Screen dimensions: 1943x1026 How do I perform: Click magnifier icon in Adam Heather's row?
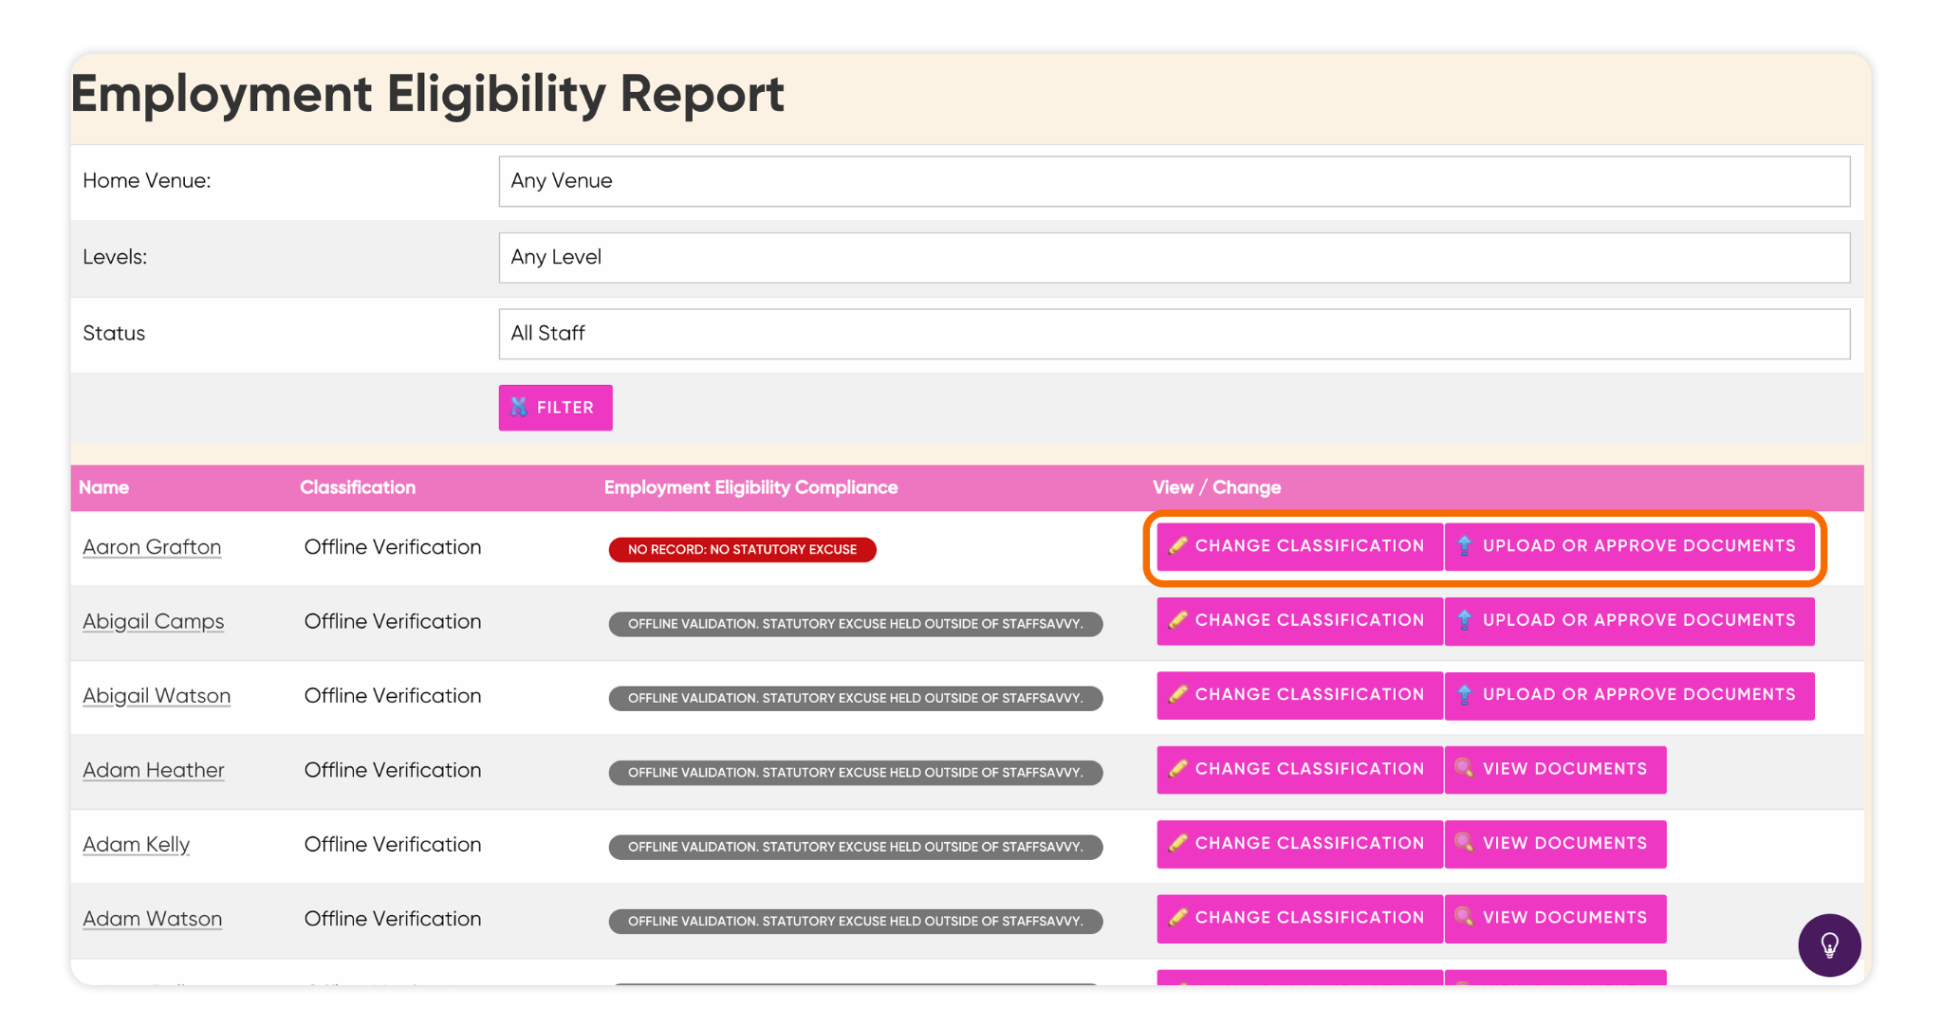(x=1464, y=768)
